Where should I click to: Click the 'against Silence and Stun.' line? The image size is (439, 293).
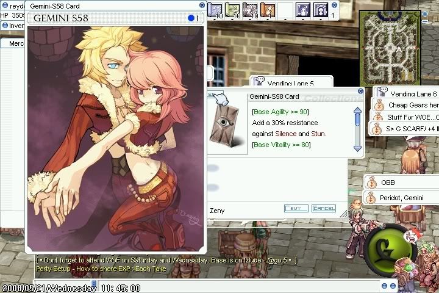(x=289, y=134)
